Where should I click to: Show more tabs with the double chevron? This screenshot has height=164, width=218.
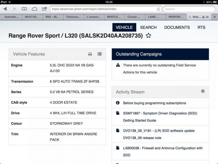point(207,17)
